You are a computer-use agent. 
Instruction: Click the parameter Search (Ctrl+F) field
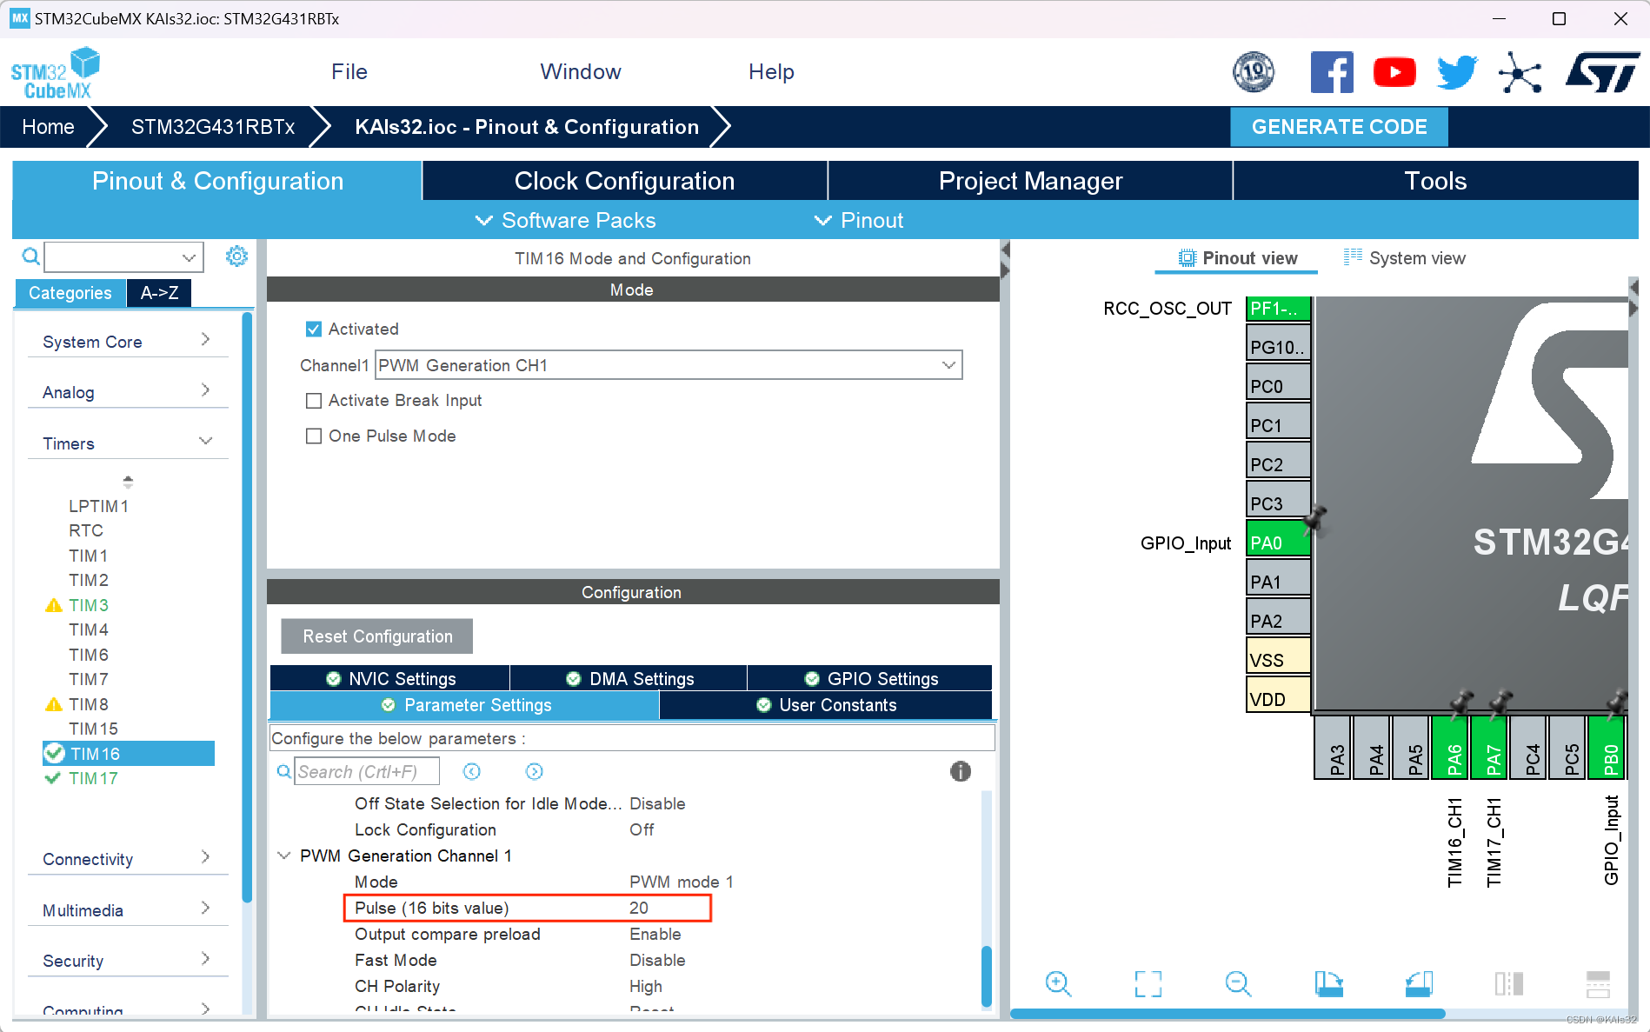click(366, 771)
